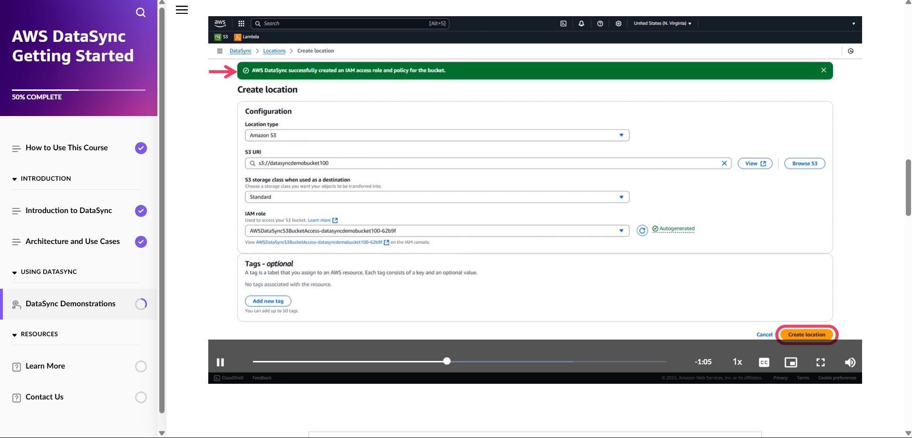Open info panel icon near breadcrumb
Image resolution: width=912 pixels, height=438 pixels.
[851, 51]
